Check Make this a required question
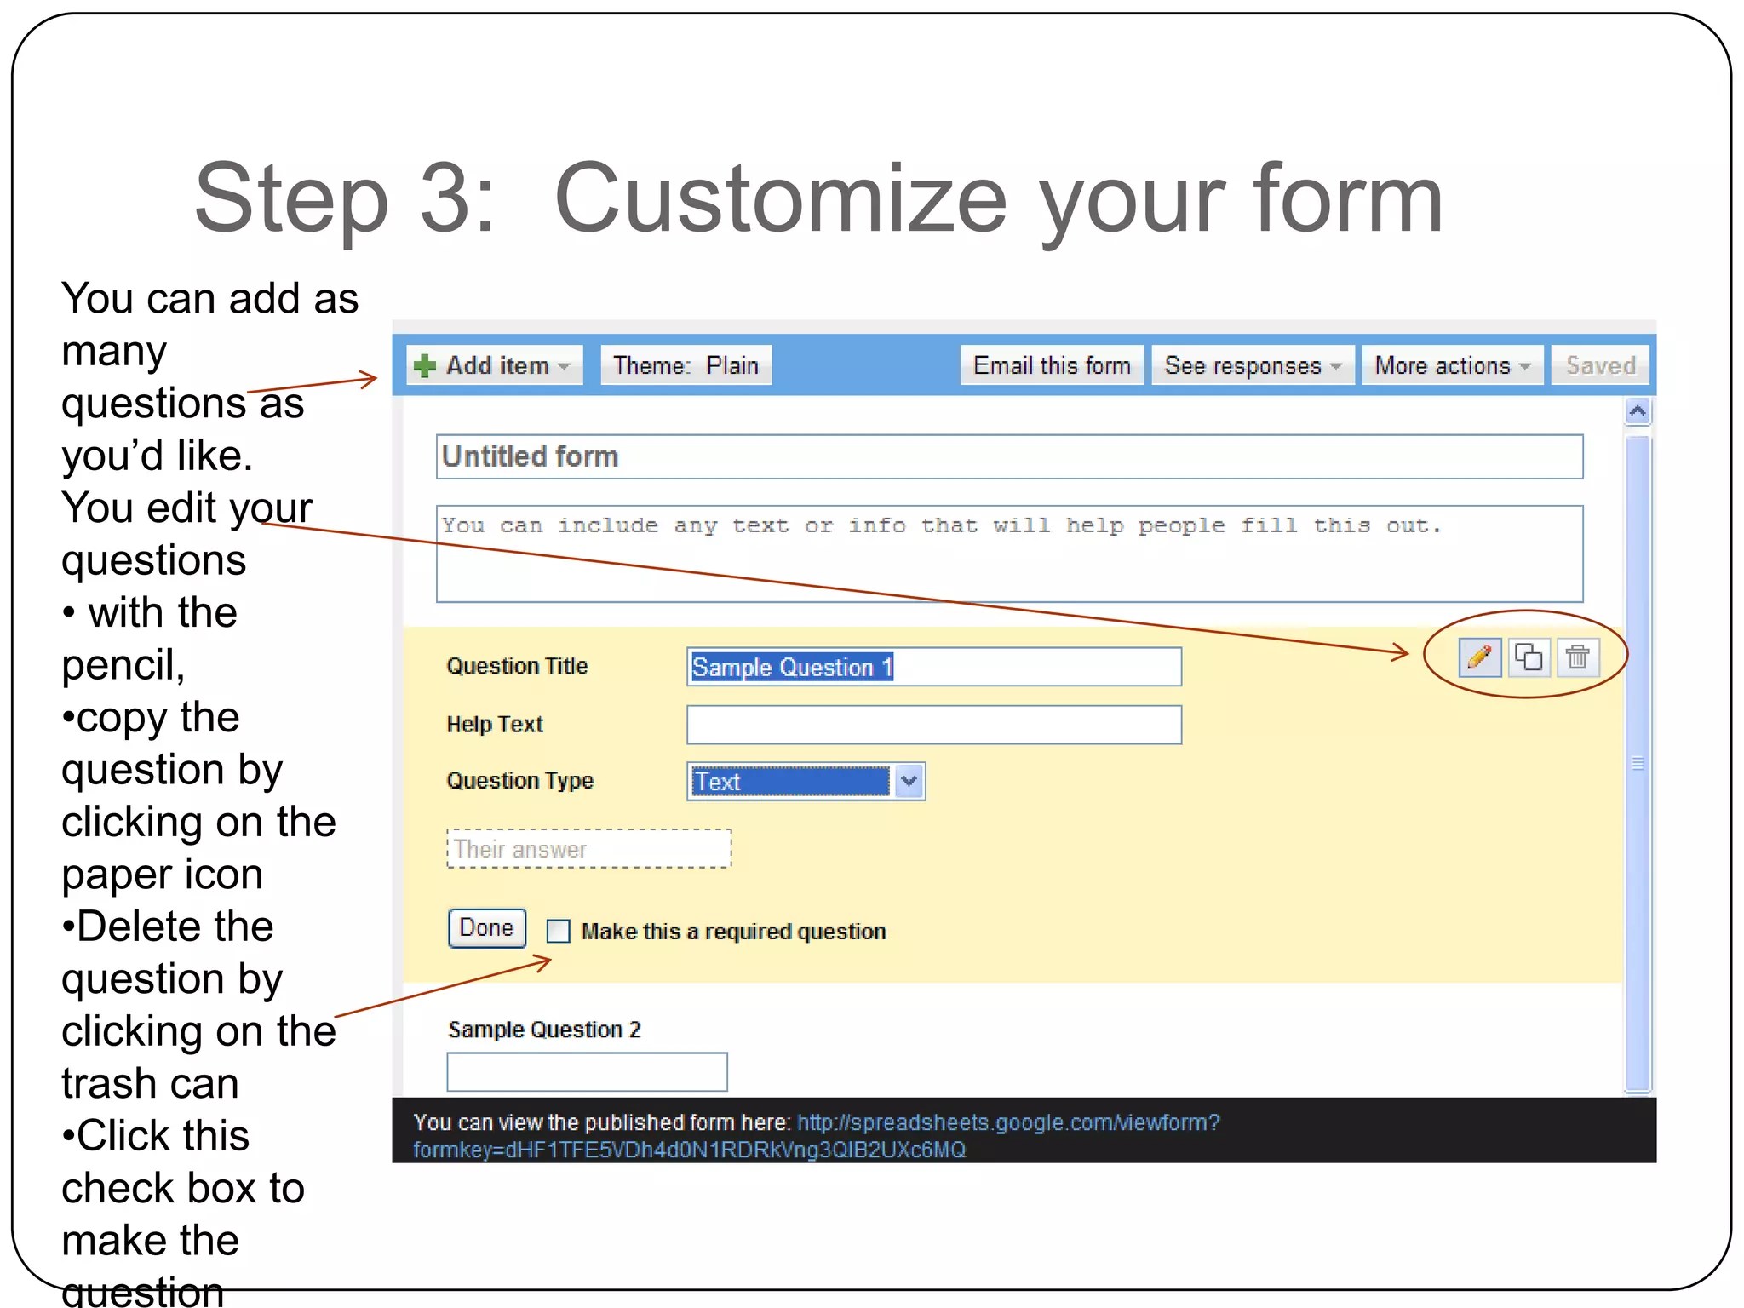Screen dimensions: 1744x1308 (x=559, y=931)
